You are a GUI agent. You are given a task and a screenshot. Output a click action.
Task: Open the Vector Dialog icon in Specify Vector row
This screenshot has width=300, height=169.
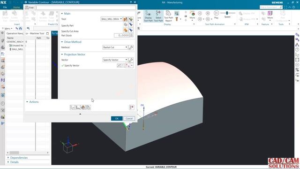pyautogui.click(x=123, y=66)
